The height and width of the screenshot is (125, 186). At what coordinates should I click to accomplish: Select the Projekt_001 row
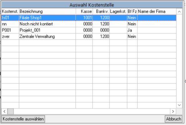coord(89,30)
